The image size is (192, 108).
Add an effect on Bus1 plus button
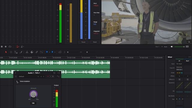tap(187, 76)
